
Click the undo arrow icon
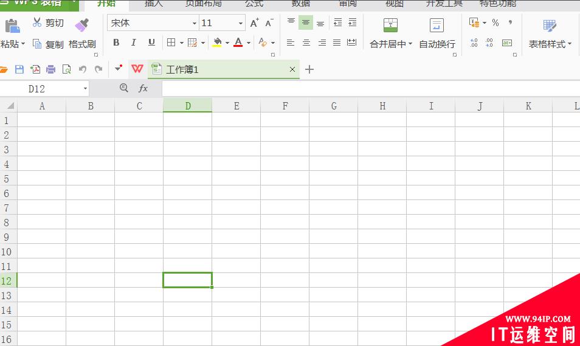(x=83, y=69)
